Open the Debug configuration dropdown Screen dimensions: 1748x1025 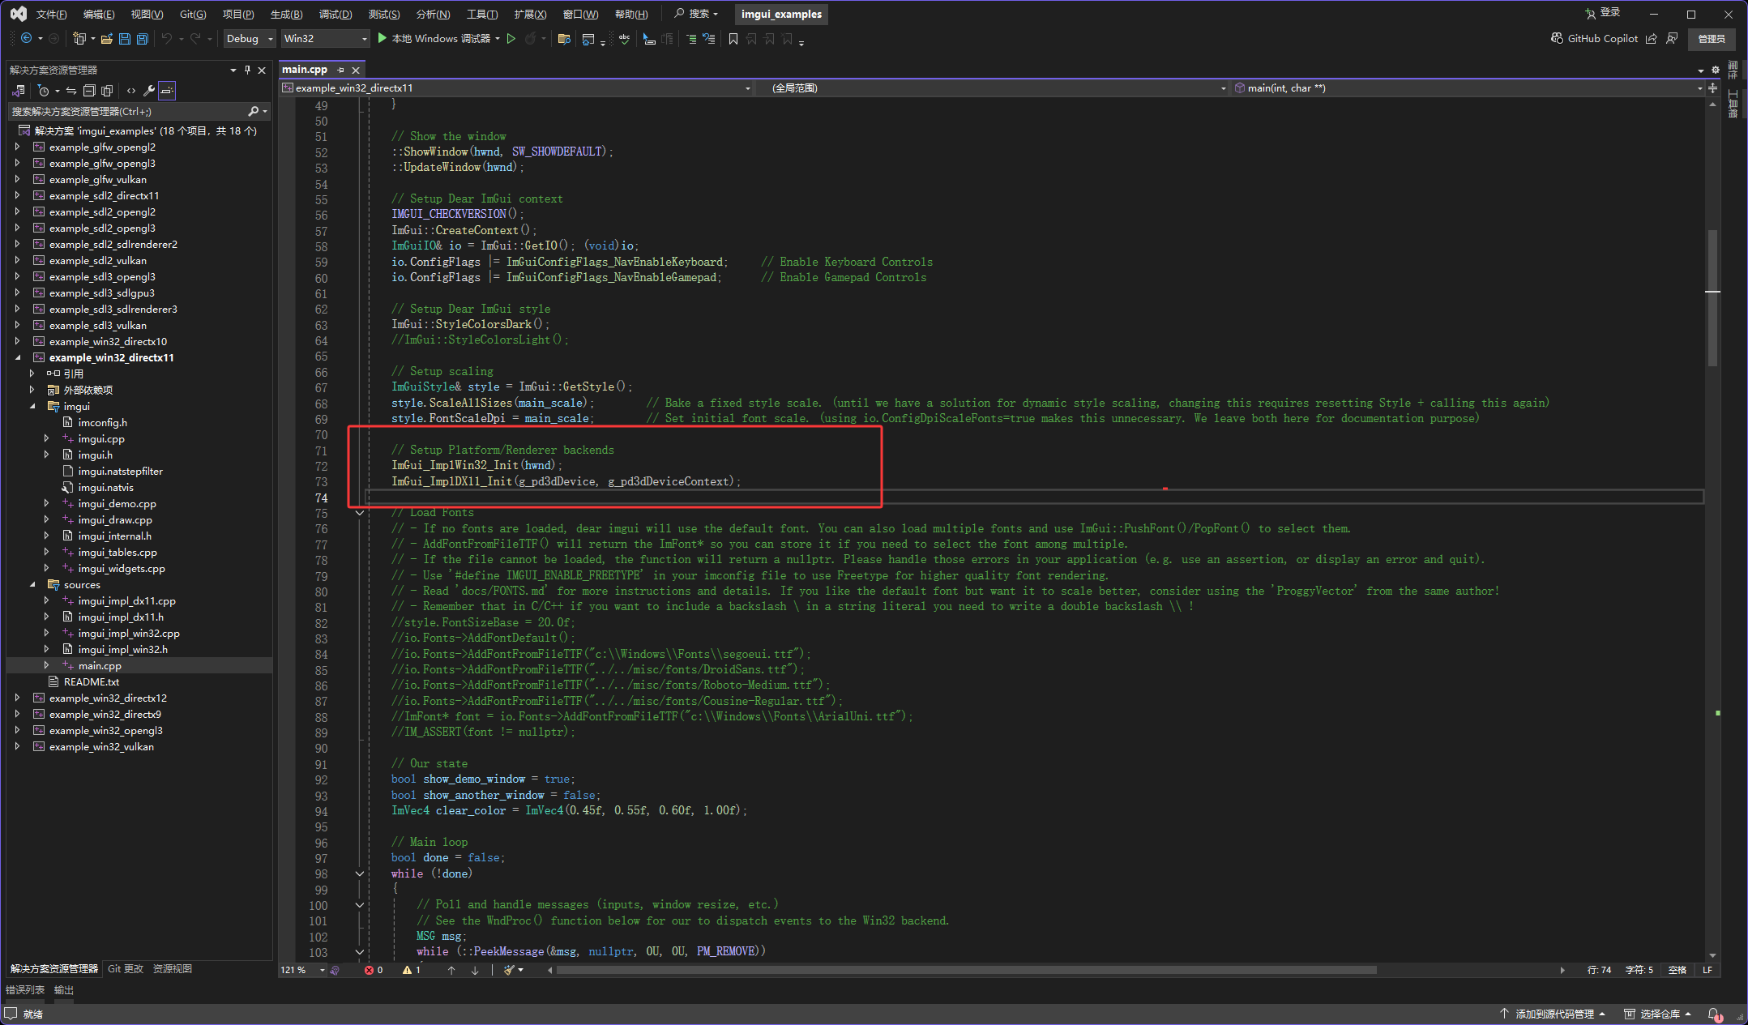[x=248, y=38]
